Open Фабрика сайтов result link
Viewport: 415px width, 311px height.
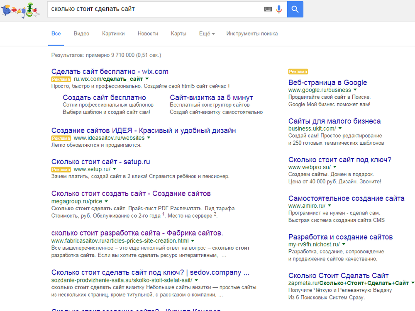pyautogui.click(x=137, y=233)
